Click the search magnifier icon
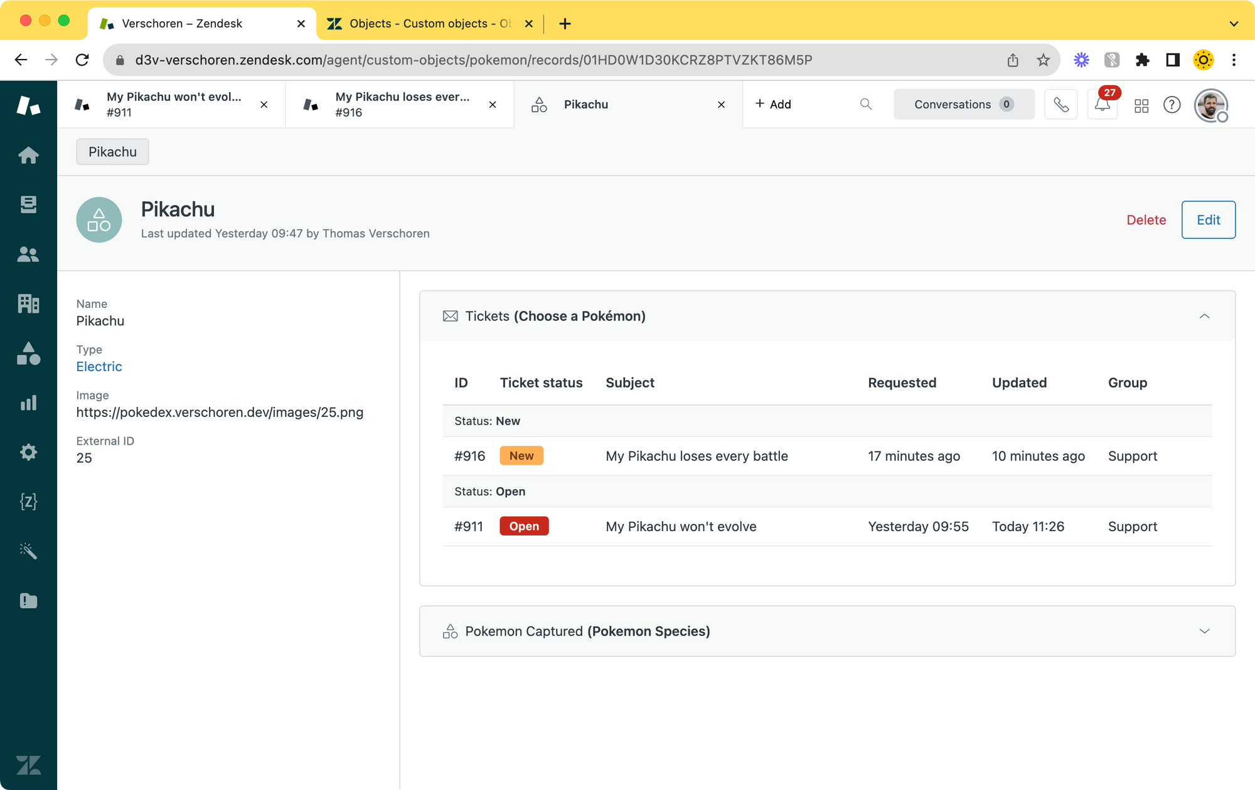Image resolution: width=1255 pixels, height=790 pixels. point(866,104)
